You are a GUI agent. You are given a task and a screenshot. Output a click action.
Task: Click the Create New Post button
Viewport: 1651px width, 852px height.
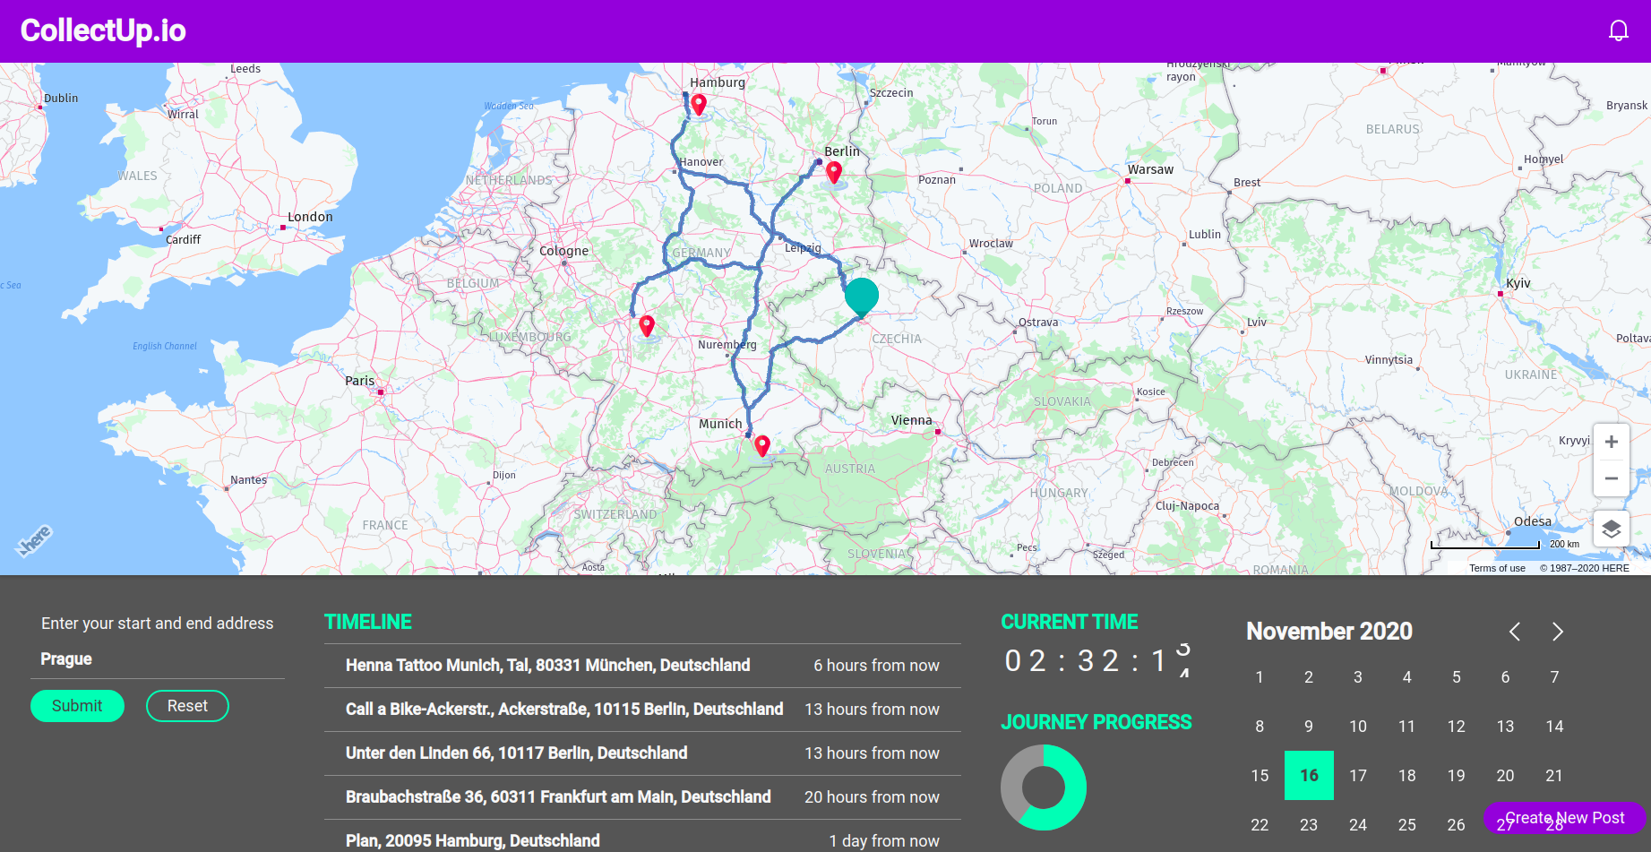click(x=1564, y=818)
